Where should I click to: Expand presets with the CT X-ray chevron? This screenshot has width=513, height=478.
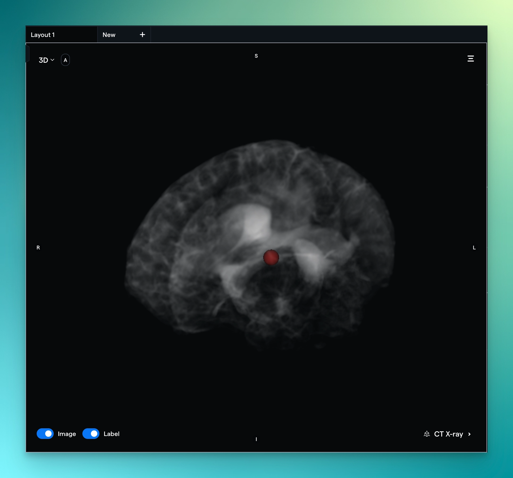[x=469, y=434]
